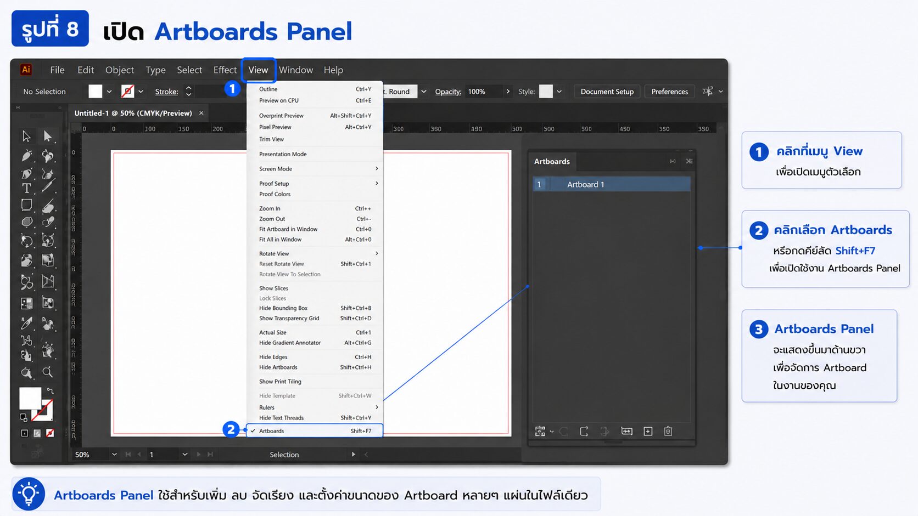This screenshot has height=516, width=918.
Task: Go to next artboard in status bar
Action: [x=198, y=455]
